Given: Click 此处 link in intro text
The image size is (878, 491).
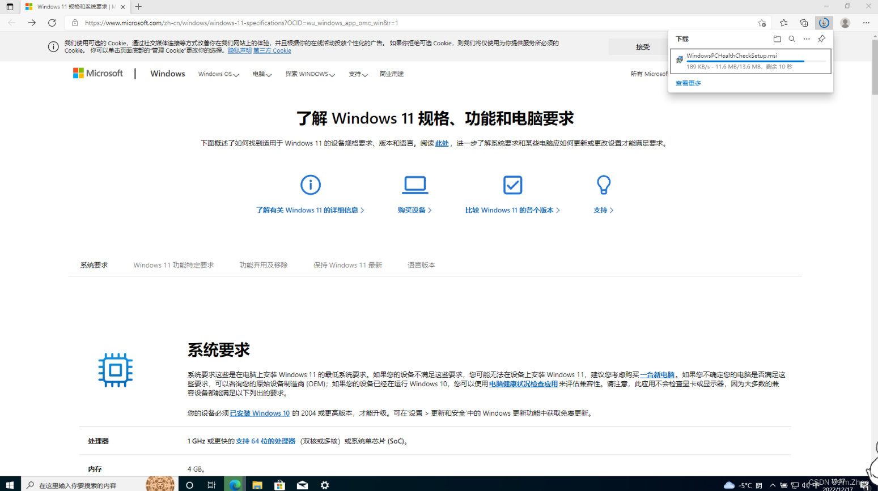Looking at the screenshot, I should (442, 143).
